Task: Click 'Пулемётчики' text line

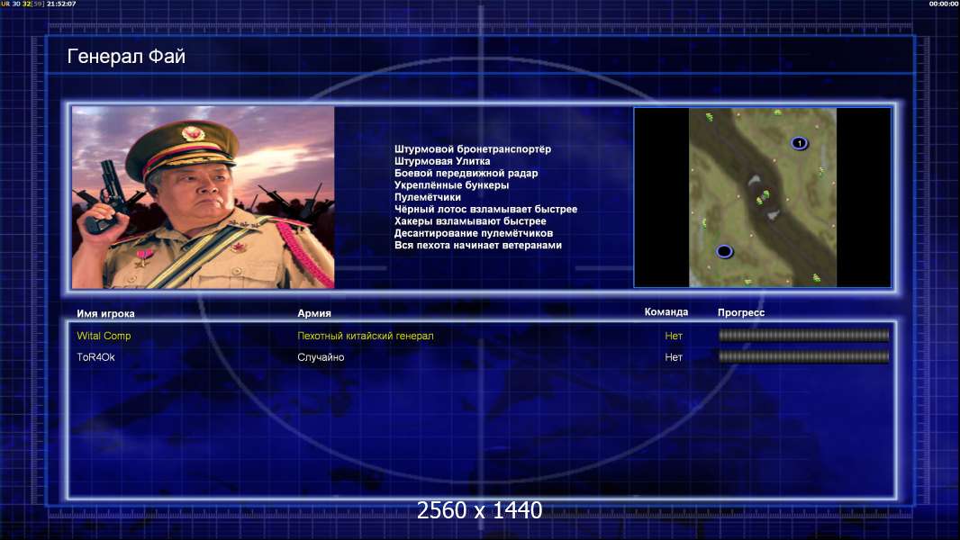Action: [428, 197]
